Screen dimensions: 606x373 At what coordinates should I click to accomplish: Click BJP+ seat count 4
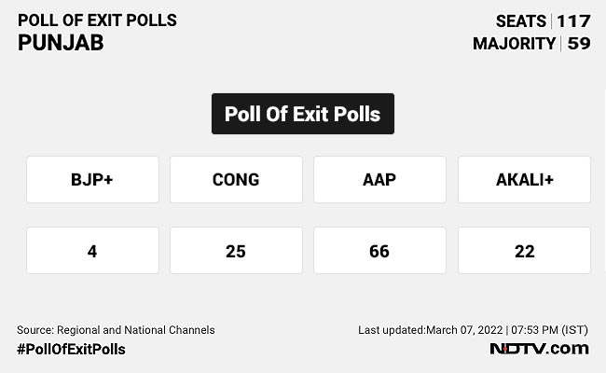click(92, 251)
